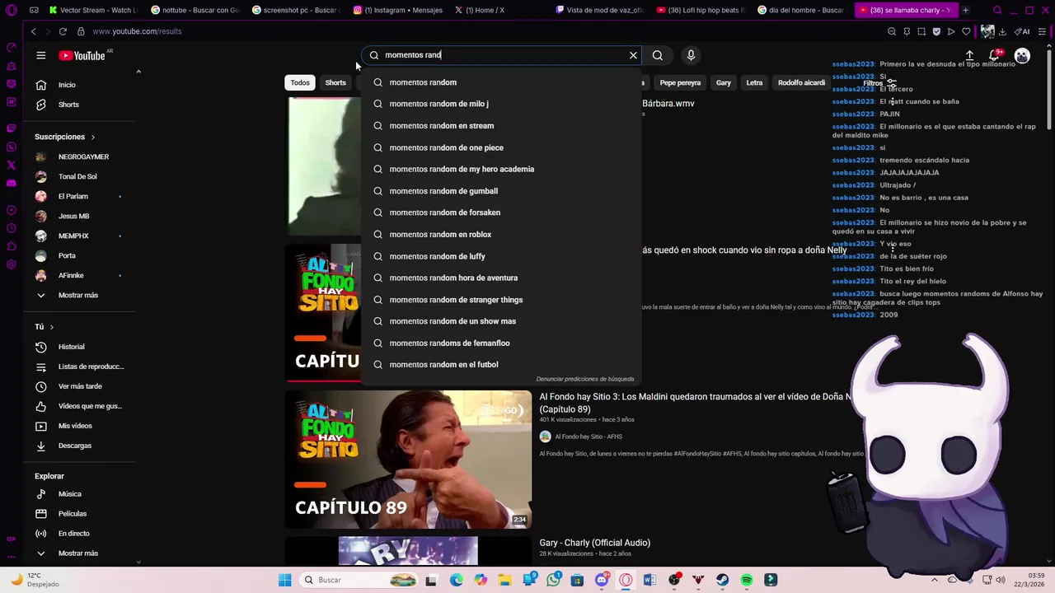Open the YouTube account avatar menu
This screenshot has height=593, width=1055.
click(x=1022, y=55)
